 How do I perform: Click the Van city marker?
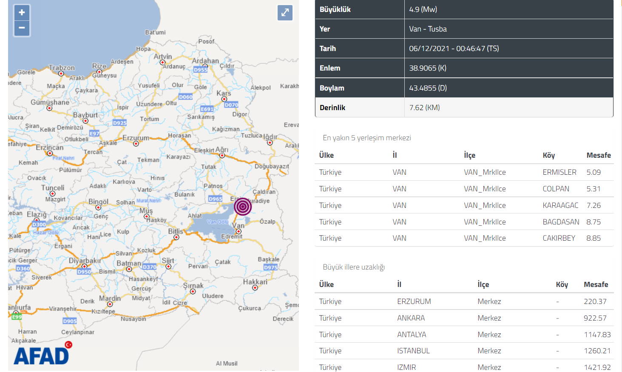pos(239,231)
